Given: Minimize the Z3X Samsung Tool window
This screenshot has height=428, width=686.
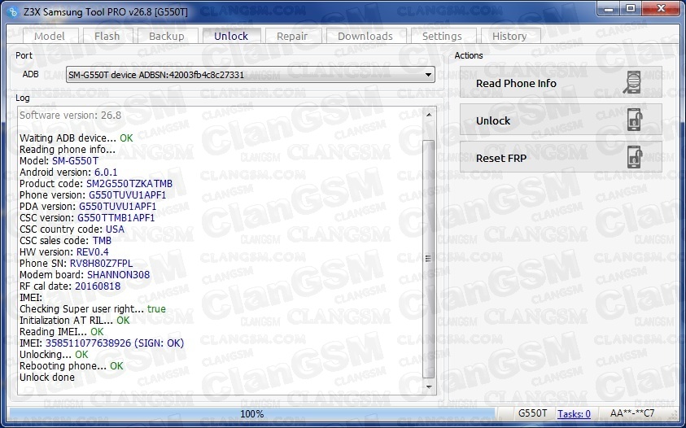Looking at the screenshot, I should point(610,9).
